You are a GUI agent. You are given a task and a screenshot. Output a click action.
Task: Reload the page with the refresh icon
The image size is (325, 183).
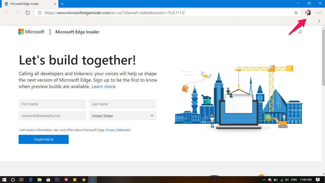pyautogui.click(x=28, y=13)
